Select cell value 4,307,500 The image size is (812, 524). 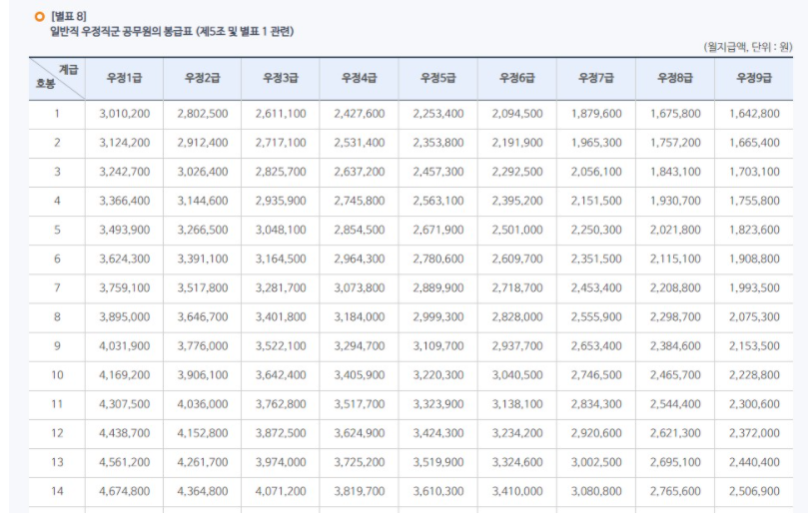click(124, 404)
